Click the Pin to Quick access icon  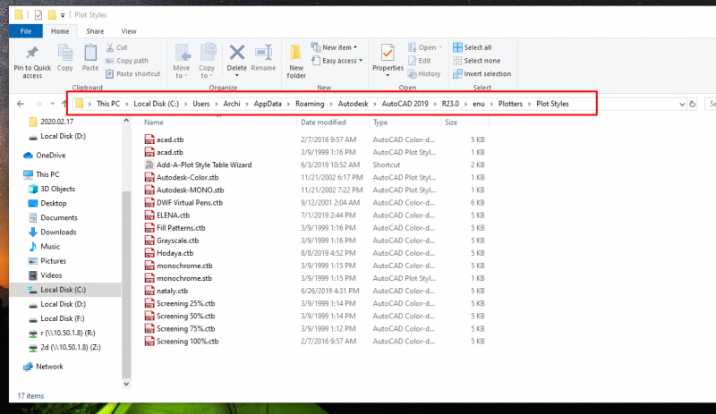click(32, 53)
